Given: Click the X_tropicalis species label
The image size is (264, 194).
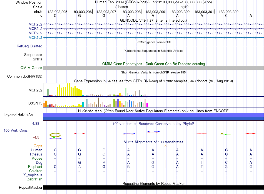Looking at the screenshot, I should (x=33, y=175).
